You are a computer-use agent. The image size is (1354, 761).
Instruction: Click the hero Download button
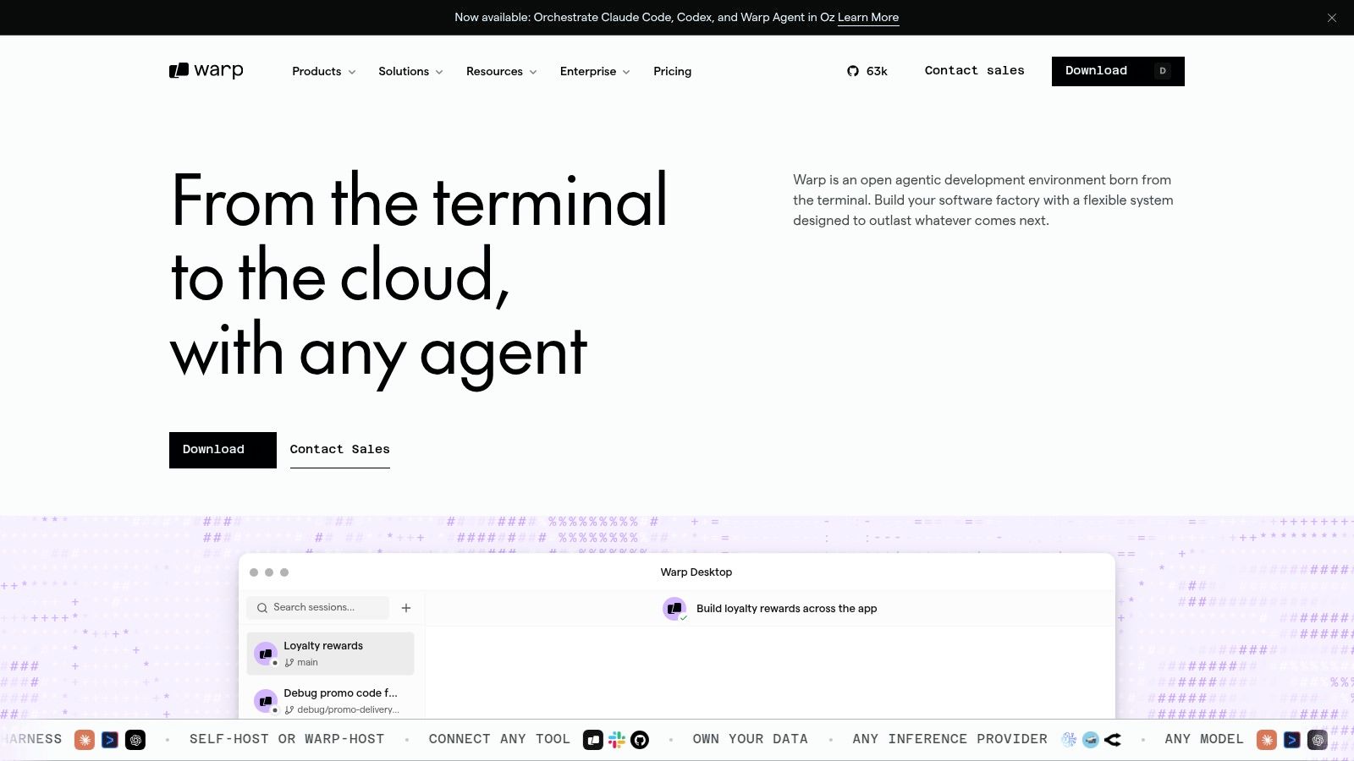pyautogui.click(x=223, y=450)
